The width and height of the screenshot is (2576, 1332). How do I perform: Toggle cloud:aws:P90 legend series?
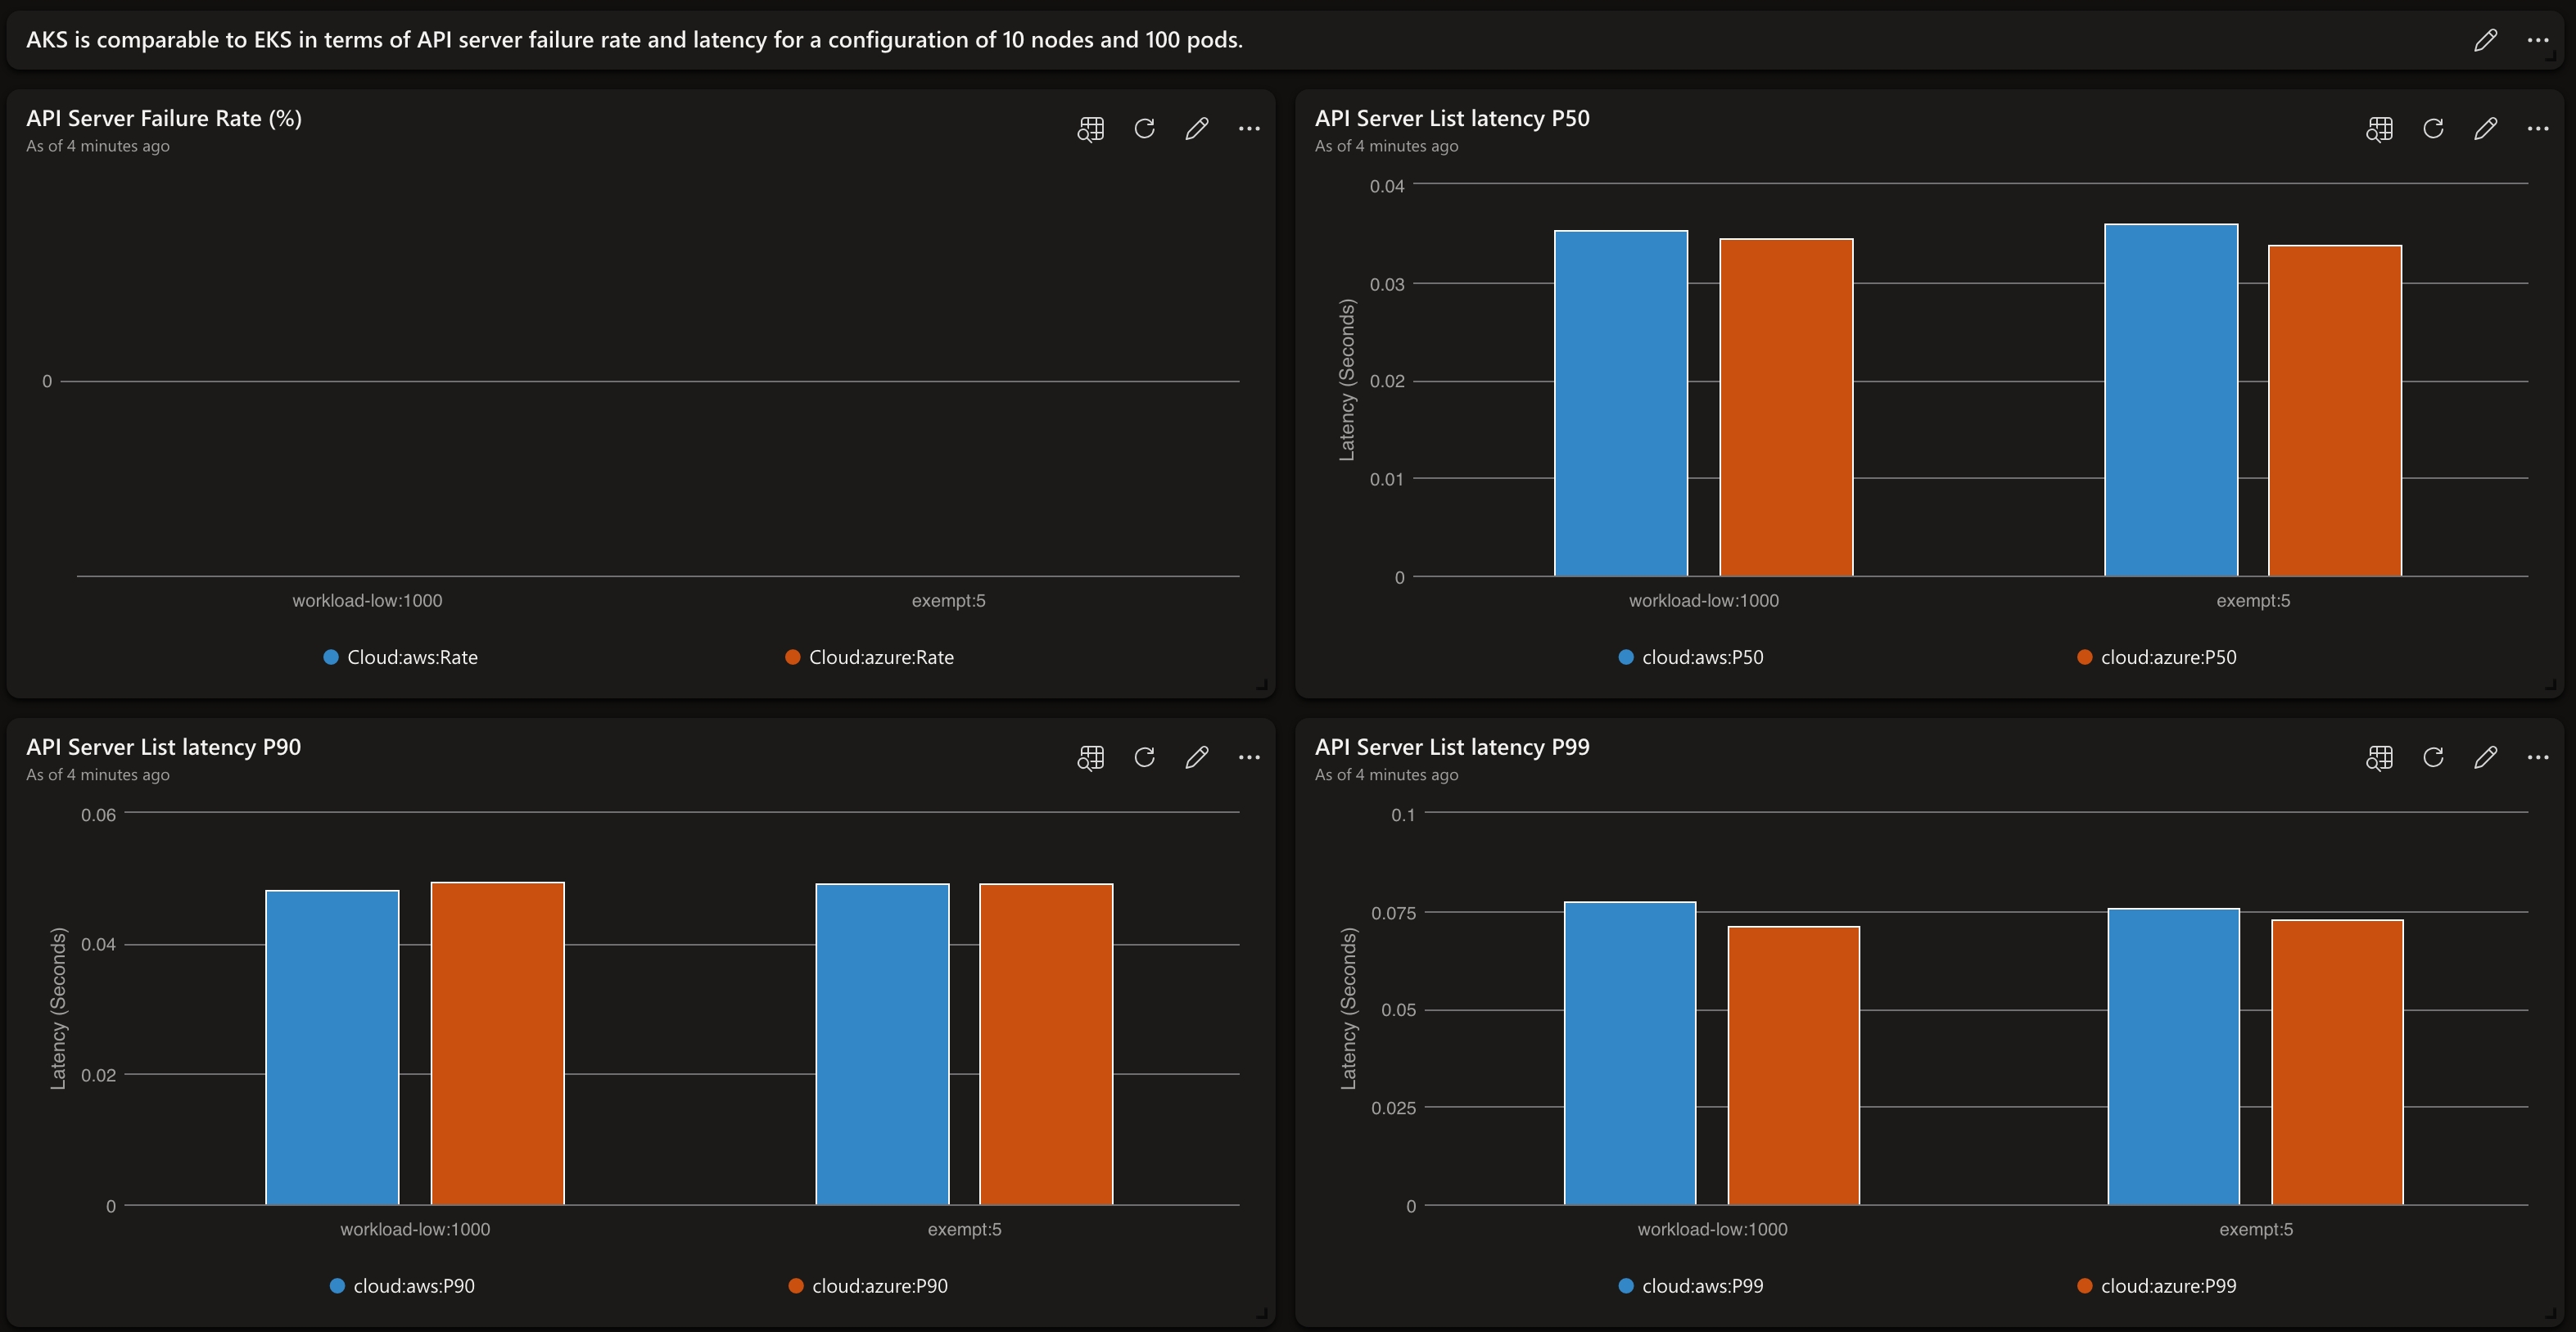402,1286
